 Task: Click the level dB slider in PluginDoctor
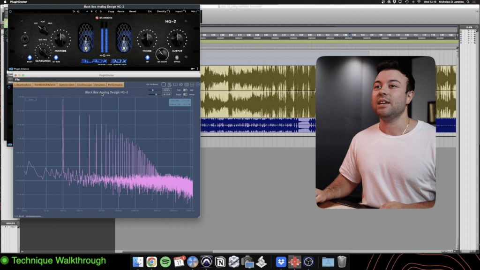[x=155, y=94]
